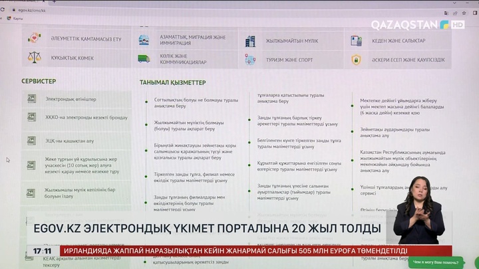This screenshot has height=269, width=479.
Task: Open Қазақстан Республикасының аумағында жылжымайтын мүлік link
Action: (x=402, y=161)
